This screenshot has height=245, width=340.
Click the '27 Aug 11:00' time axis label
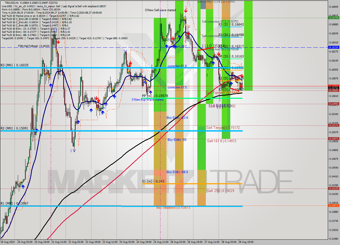(x=212, y=242)
